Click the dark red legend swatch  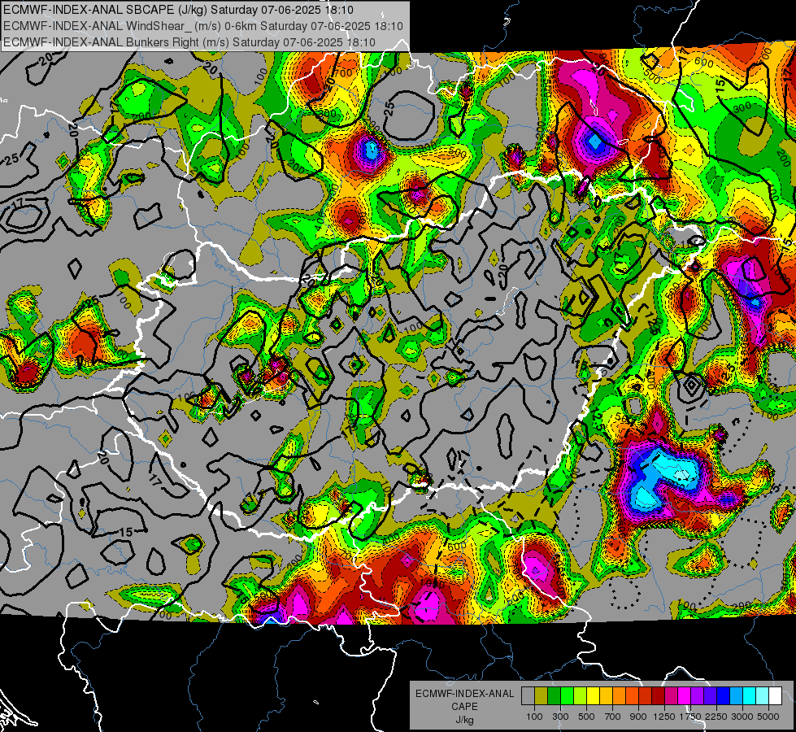tap(659, 696)
